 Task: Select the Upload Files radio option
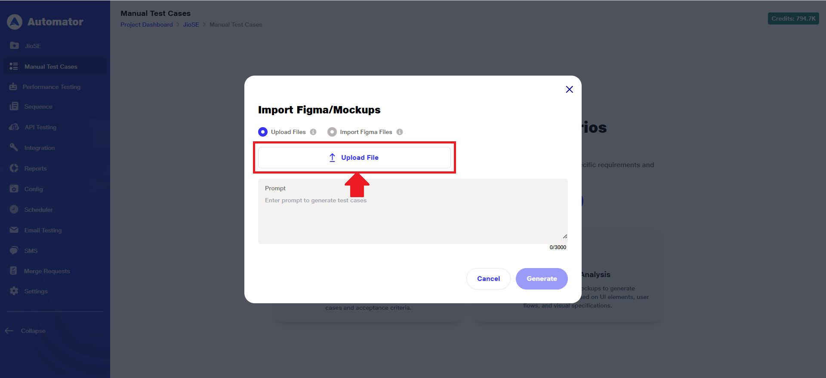point(263,132)
